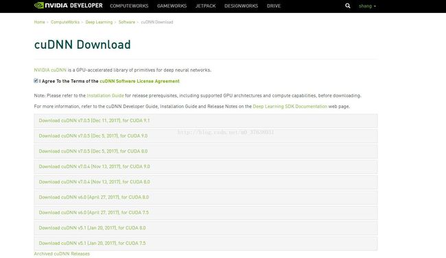Go to ComputeWorks breadcrumb
The height and width of the screenshot is (258, 446).
point(65,22)
